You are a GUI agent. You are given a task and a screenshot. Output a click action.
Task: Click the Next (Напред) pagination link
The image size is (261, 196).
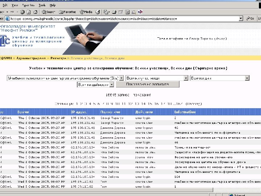(194, 104)
